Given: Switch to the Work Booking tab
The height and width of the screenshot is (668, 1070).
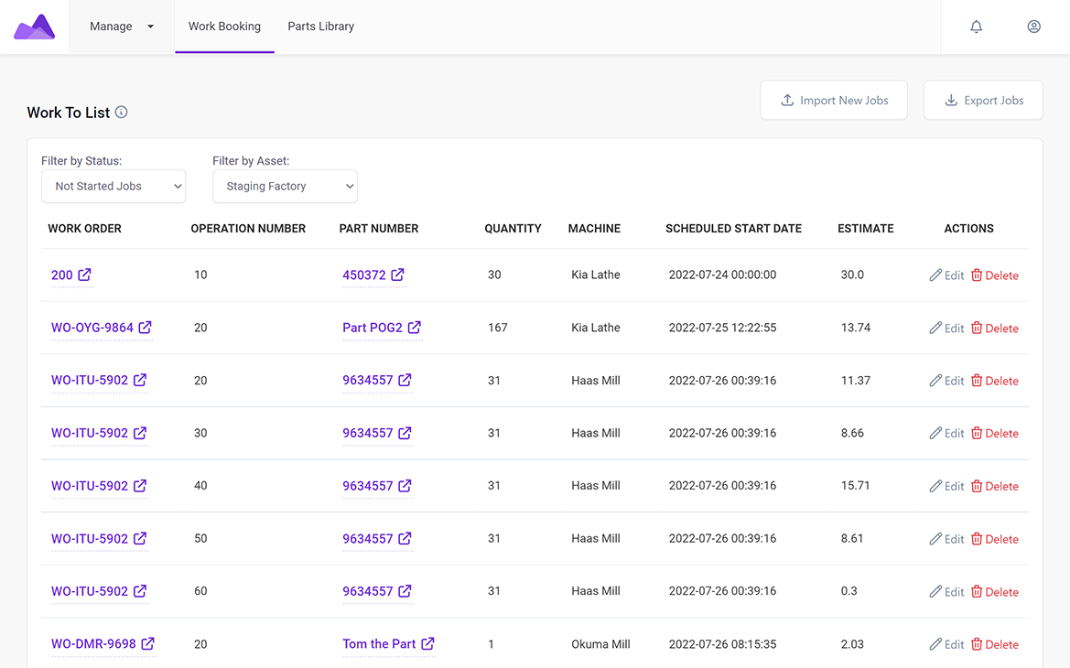Looking at the screenshot, I should (x=224, y=27).
